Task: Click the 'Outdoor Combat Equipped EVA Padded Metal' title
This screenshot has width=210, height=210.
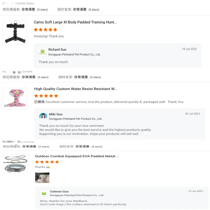Action: coord(76,156)
